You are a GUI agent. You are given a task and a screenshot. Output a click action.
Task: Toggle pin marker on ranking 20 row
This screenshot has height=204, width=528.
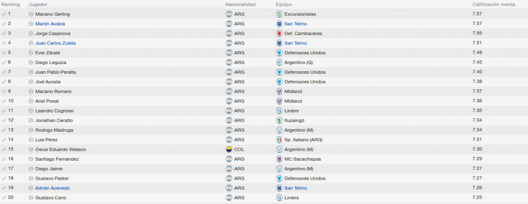pyautogui.click(x=4, y=198)
